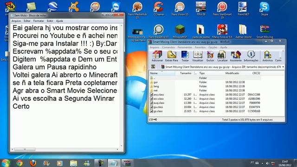Open Nero StartSmart 10 desktop icon
297x167 pixels.
click(222, 10)
